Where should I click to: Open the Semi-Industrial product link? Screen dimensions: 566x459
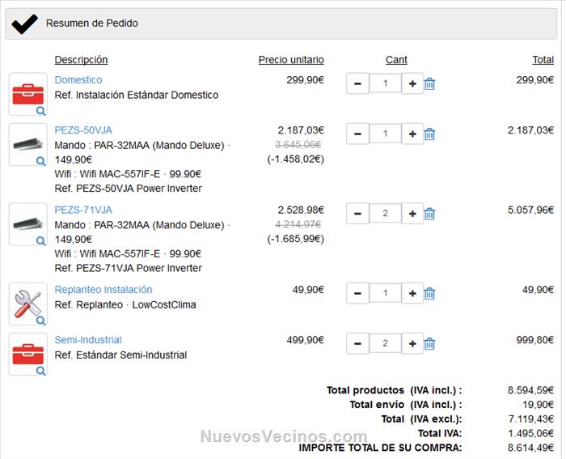(88, 340)
